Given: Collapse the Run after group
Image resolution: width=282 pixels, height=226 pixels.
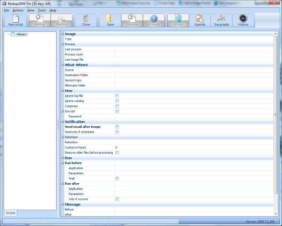Looking at the screenshot, I should (62, 184).
